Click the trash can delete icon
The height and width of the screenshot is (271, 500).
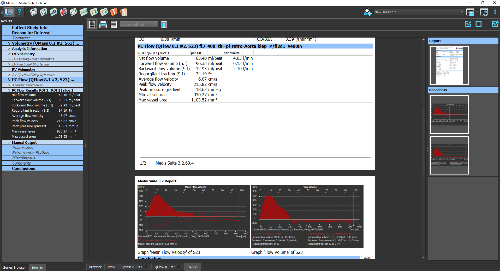(164, 24)
